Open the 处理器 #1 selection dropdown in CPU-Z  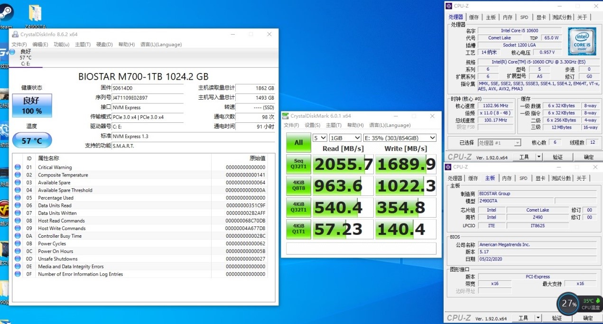[x=499, y=142]
